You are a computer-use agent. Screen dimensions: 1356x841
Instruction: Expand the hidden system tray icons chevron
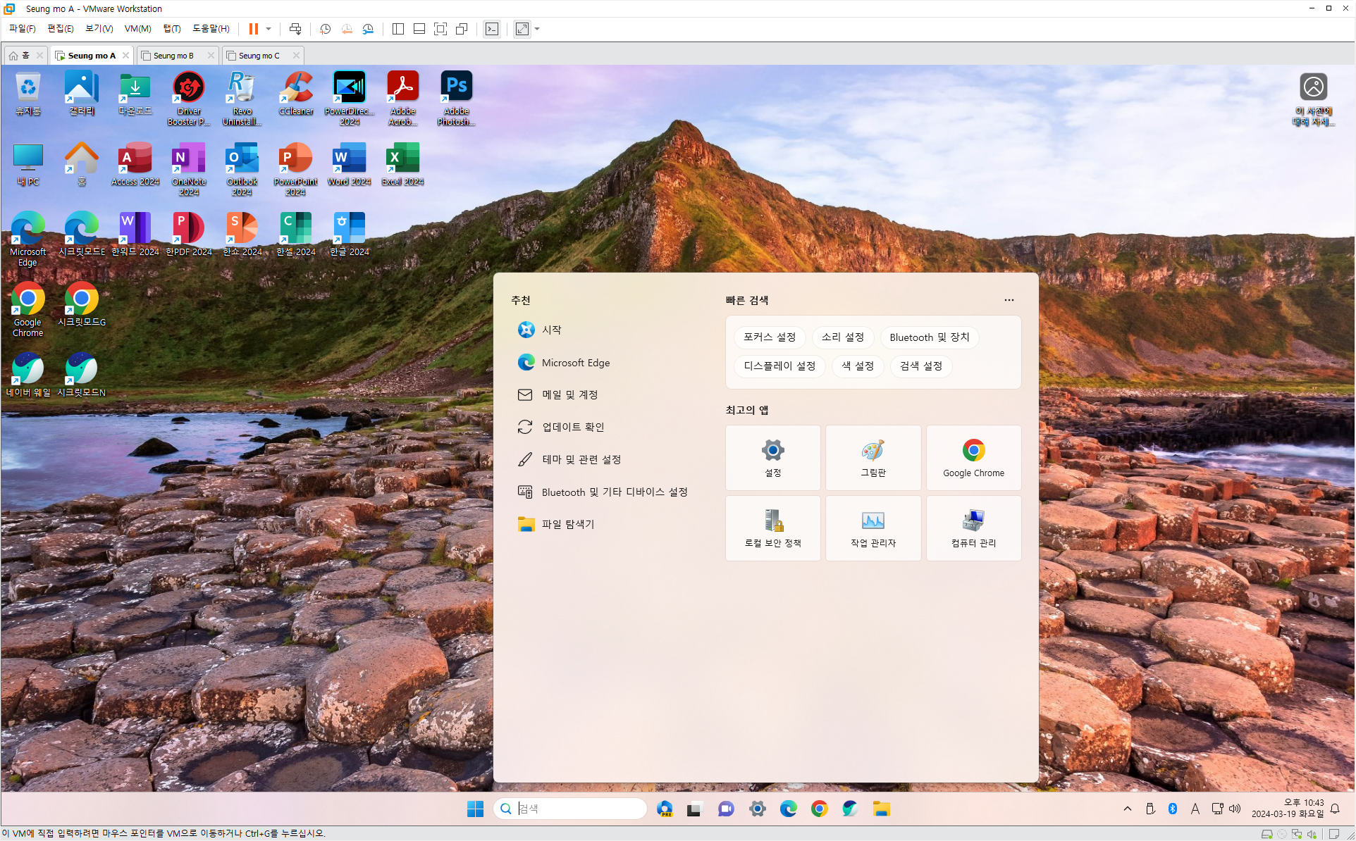pos(1128,809)
